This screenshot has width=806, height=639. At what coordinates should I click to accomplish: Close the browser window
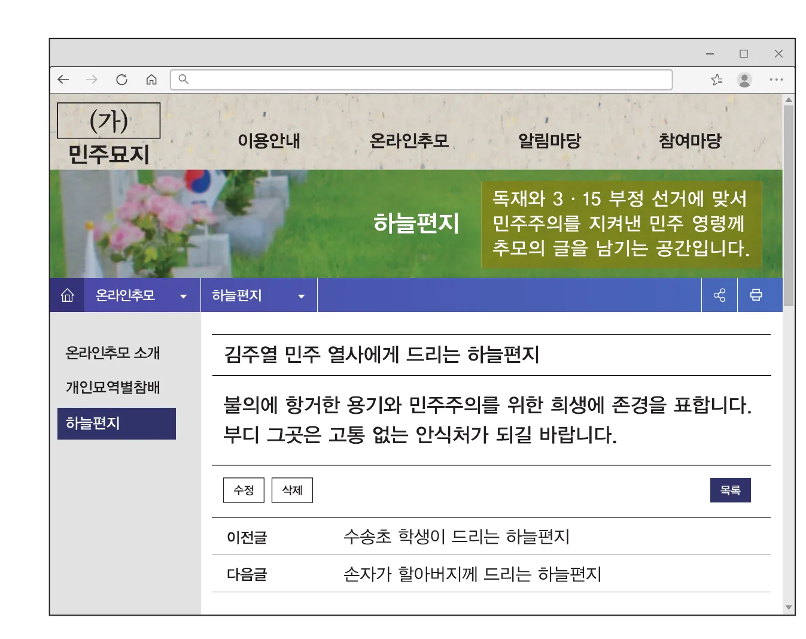click(778, 54)
